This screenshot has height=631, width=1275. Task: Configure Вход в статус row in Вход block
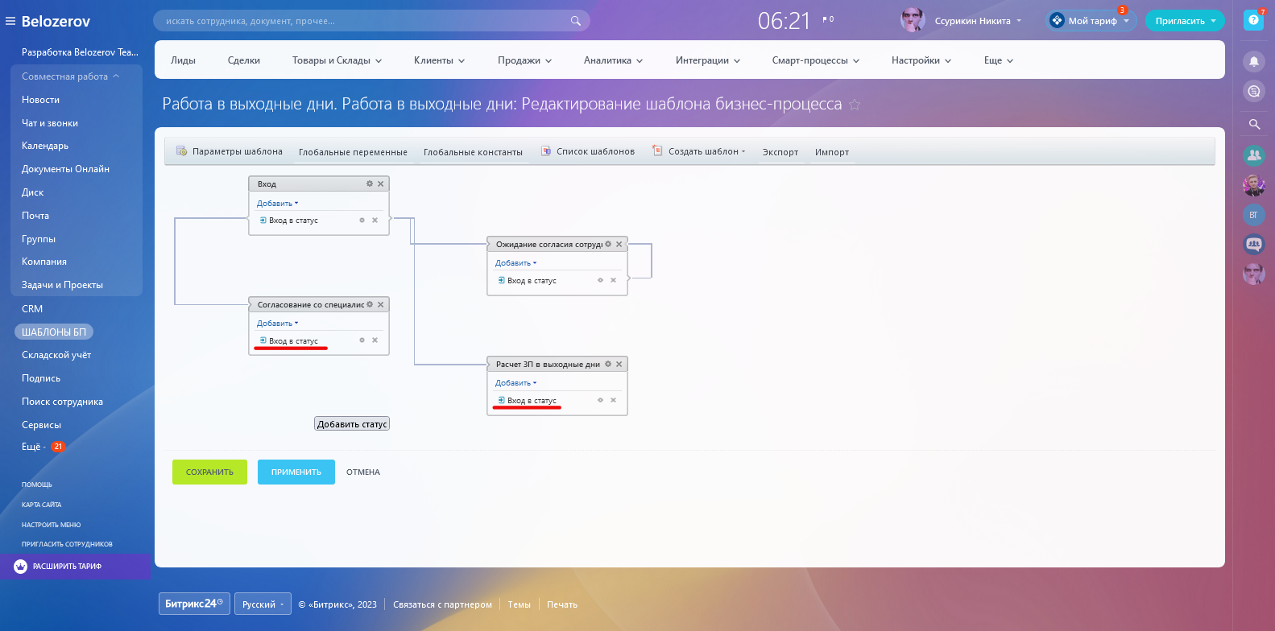tap(362, 220)
